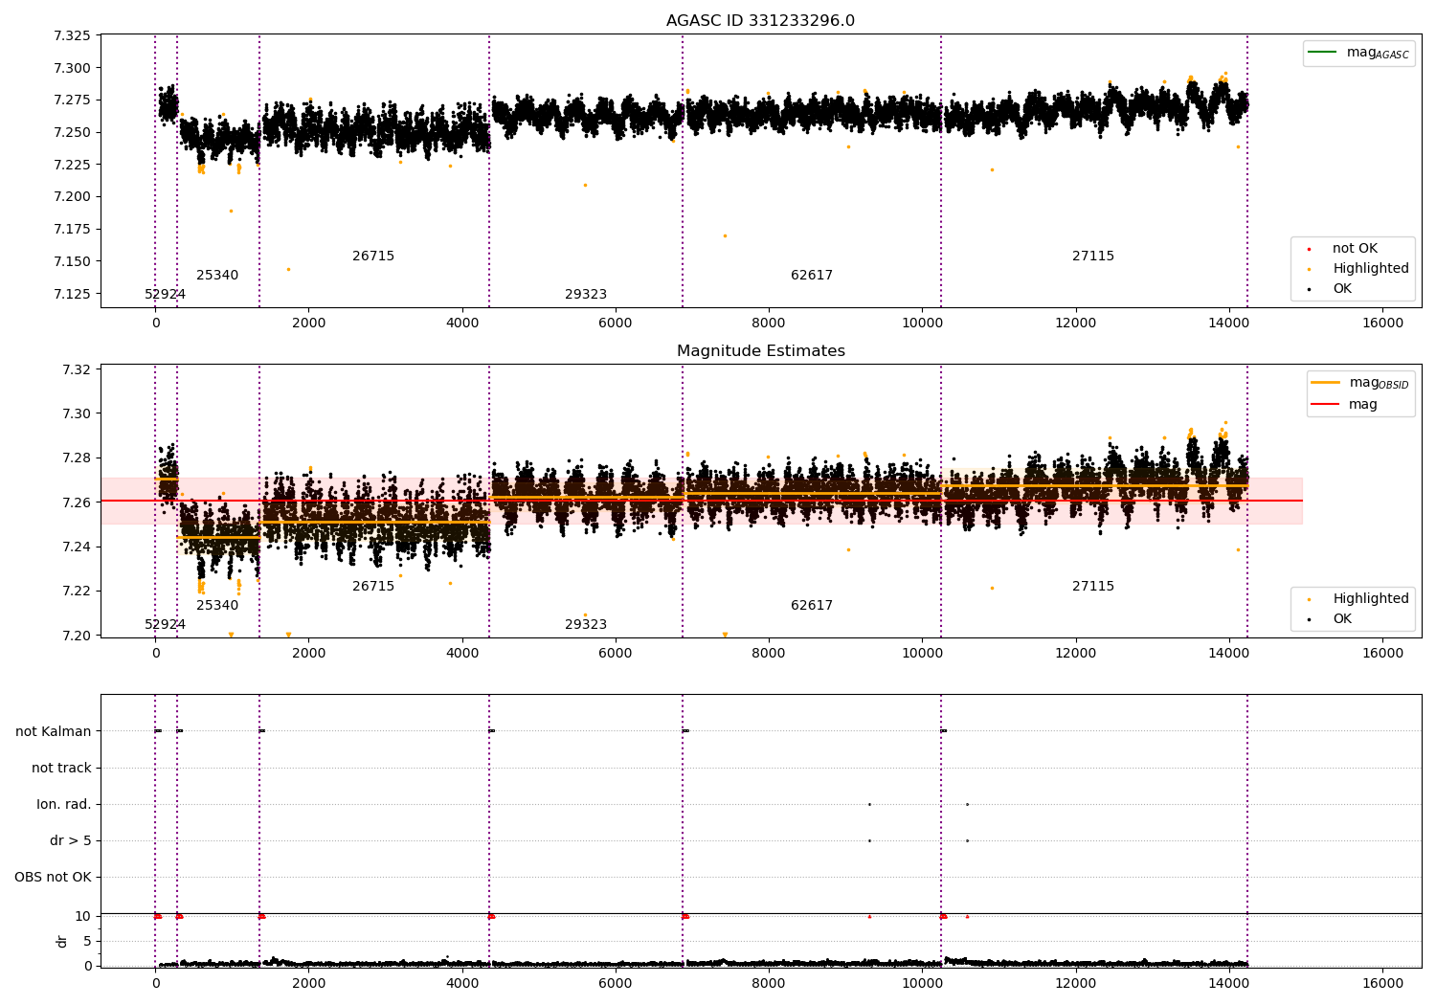This screenshot has height=1005, width=1436.
Task: Click orange mag OBSID line segment for 25340
Action: 218,538
